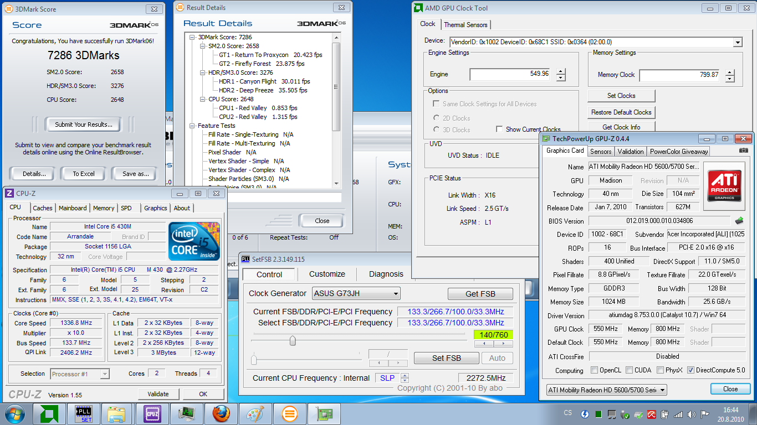Switch to the Mainboard tab in CPU-Z
The height and width of the screenshot is (425, 757).
tap(73, 208)
